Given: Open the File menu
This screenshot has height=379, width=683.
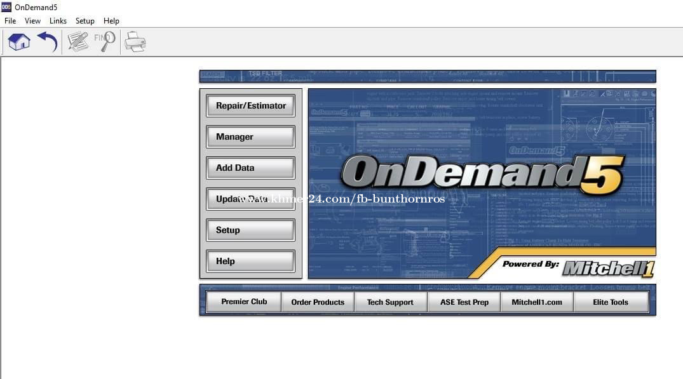Looking at the screenshot, I should pos(10,21).
